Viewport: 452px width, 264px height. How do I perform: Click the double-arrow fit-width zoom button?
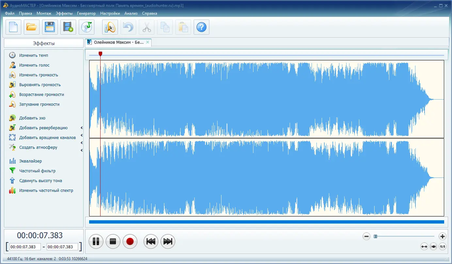424,247
